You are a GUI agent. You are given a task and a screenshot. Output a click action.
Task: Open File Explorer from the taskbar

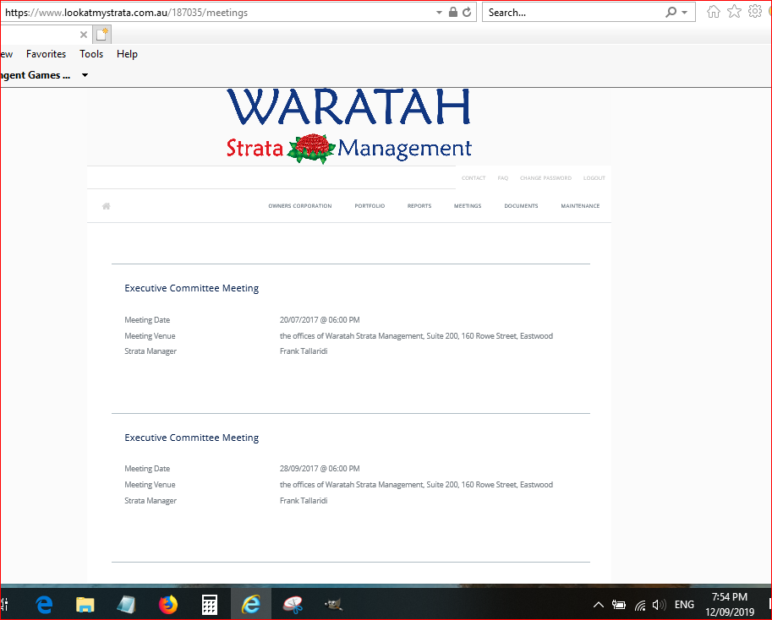[85, 604]
